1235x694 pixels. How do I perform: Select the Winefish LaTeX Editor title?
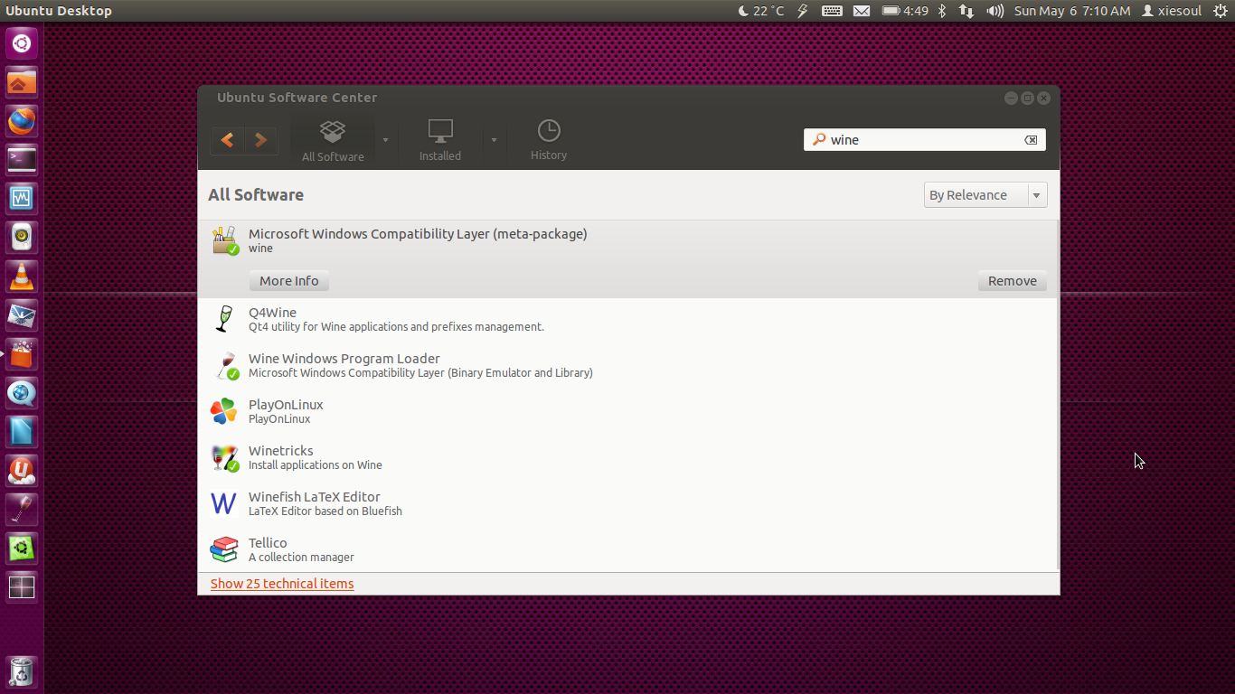coord(315,497)
